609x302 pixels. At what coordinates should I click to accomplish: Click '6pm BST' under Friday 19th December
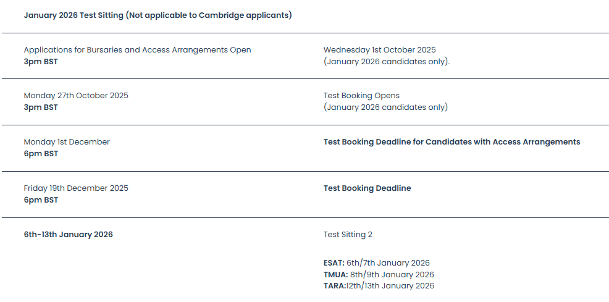point(41,200)
